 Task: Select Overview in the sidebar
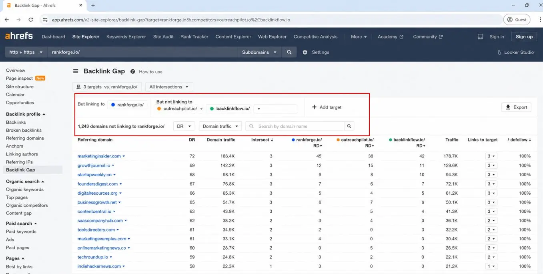[x=16, y=71]
